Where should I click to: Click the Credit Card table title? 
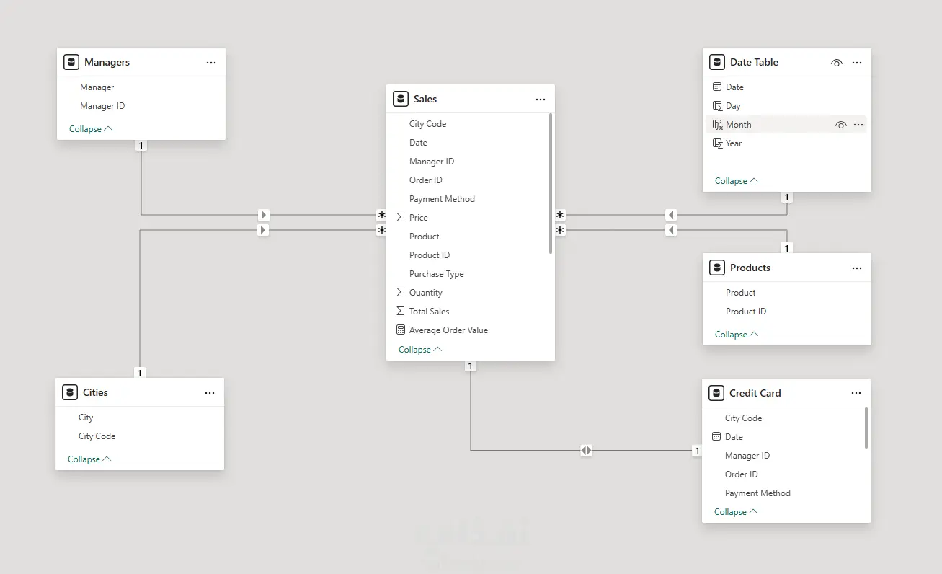[x=755, y=393]
